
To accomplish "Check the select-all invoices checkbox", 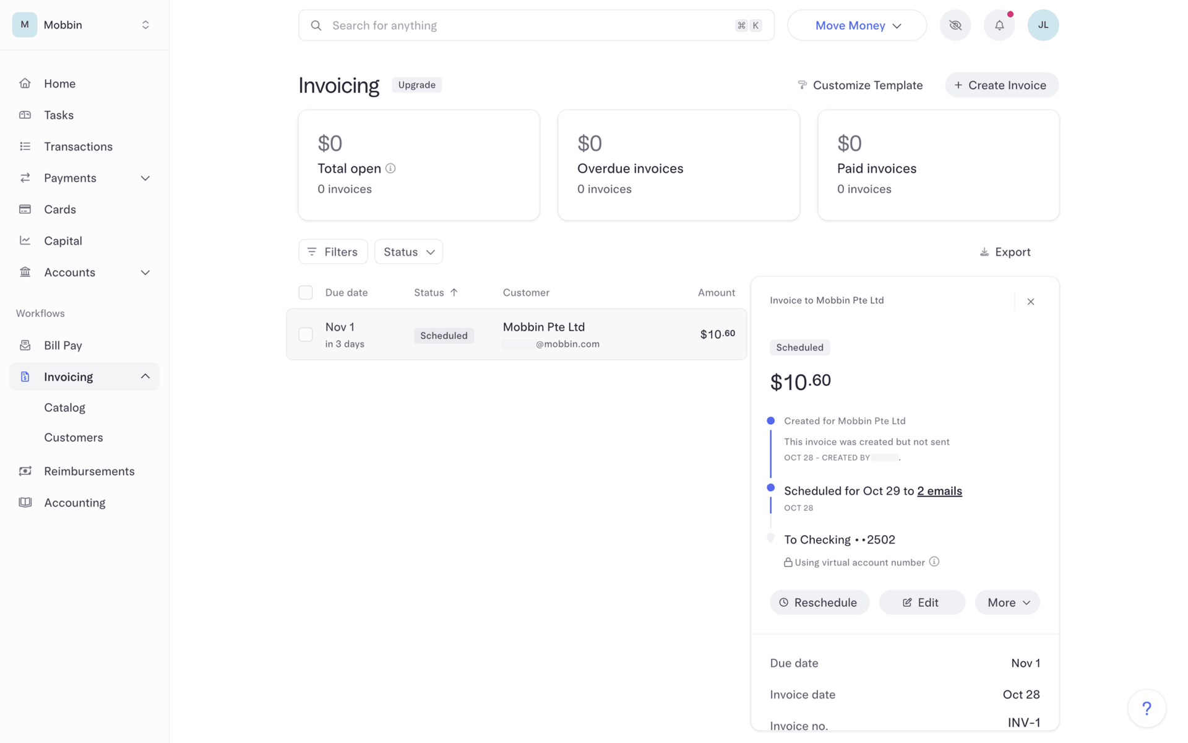I will (306, 292).
